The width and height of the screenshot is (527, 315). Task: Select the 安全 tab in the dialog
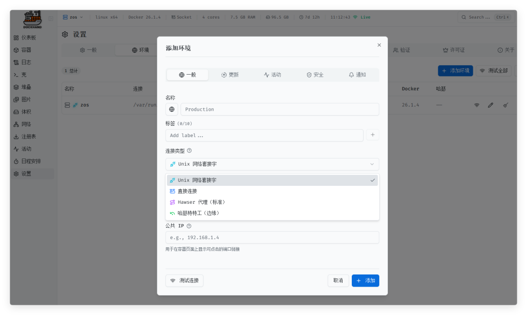click(315, 75)
